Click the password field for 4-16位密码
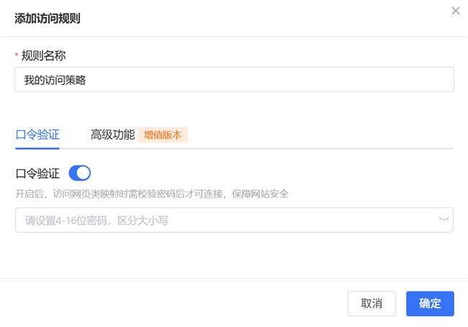The height and width of the screenshot is (327, 468). point(223,220)
